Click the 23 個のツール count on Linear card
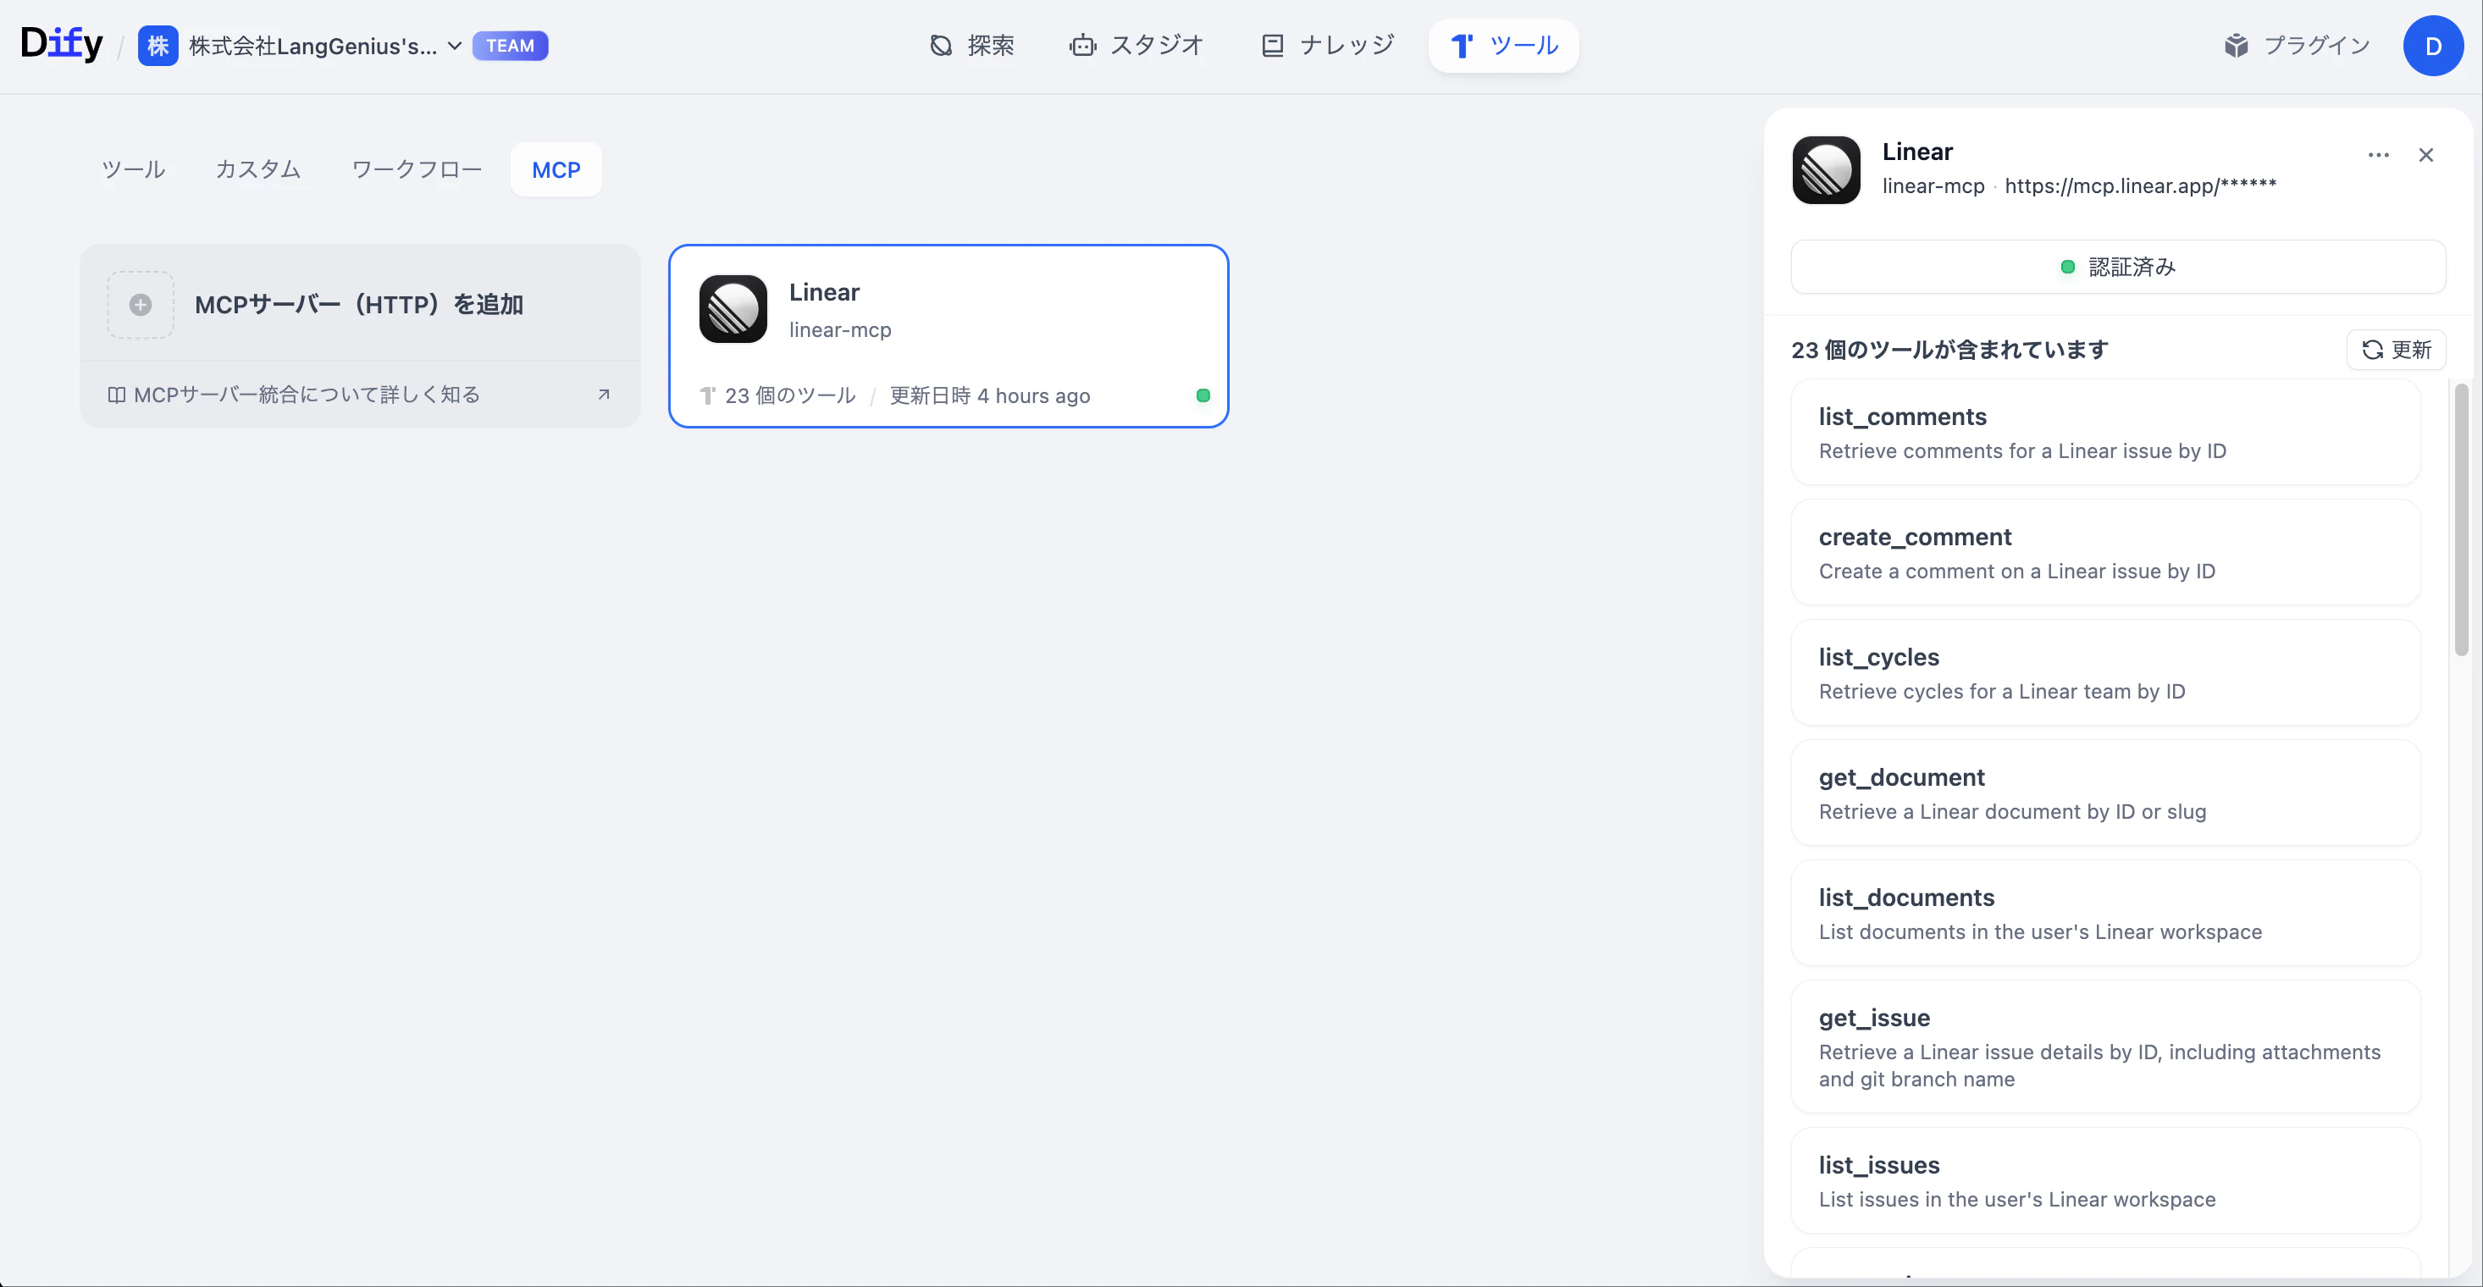 789,395
